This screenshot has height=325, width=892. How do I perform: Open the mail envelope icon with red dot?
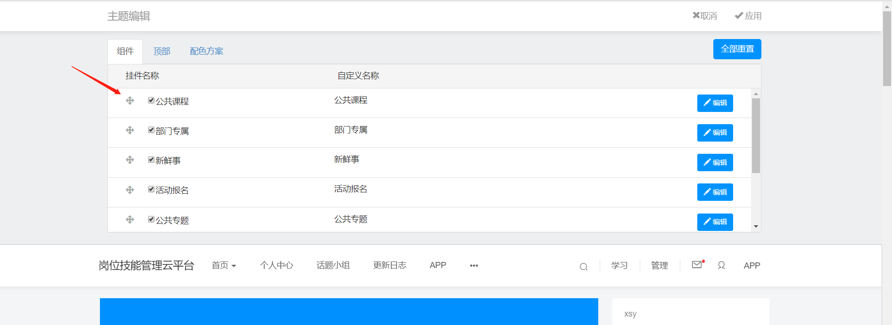point(697,264)
